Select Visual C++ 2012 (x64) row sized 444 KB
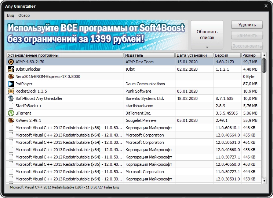The image size is (273, 198). [x=134, y=172]
